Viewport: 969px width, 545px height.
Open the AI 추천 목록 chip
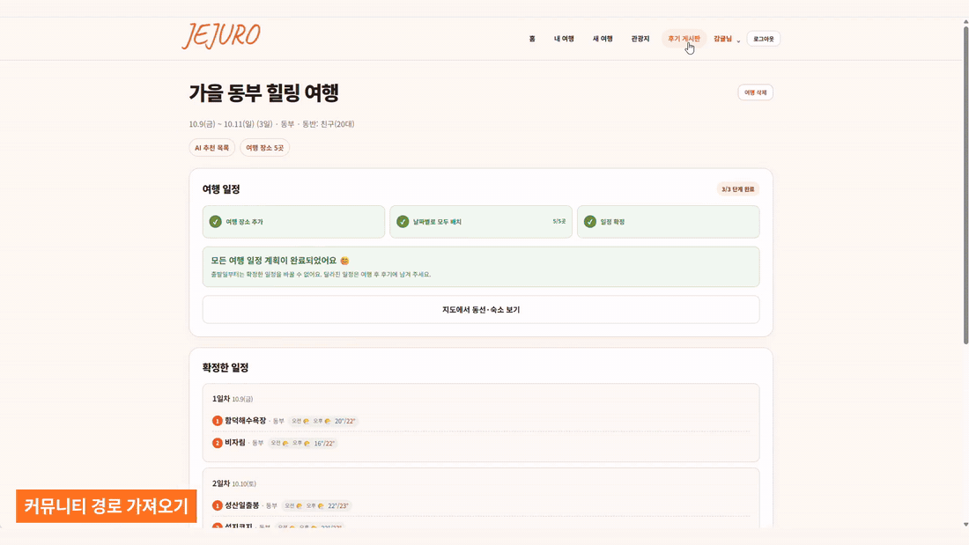212,148
